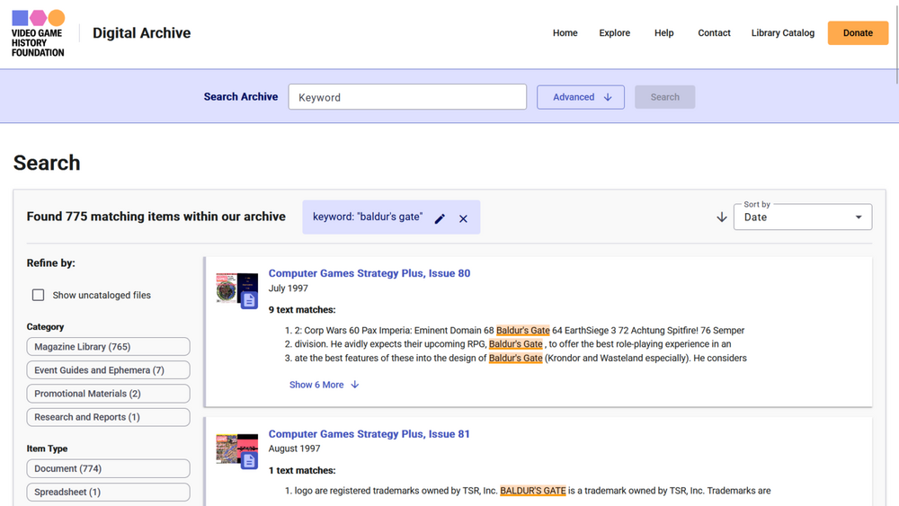
Task: Remove the baldur's gate keyword filter
Action: point(463,218)
